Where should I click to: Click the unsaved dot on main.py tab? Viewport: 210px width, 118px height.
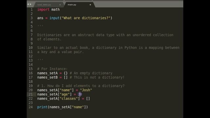(x=90, y=5)
